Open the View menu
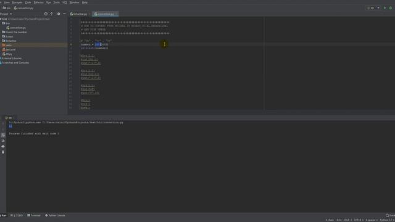 pos(7,2)
